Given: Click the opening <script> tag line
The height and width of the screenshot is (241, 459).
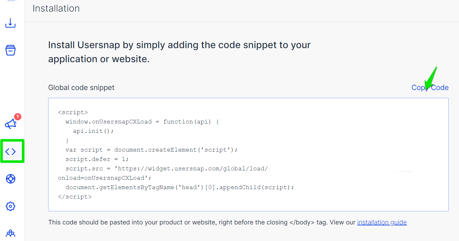Looking at the screenshot, I should pyautogui.click(x=73, y=112).
